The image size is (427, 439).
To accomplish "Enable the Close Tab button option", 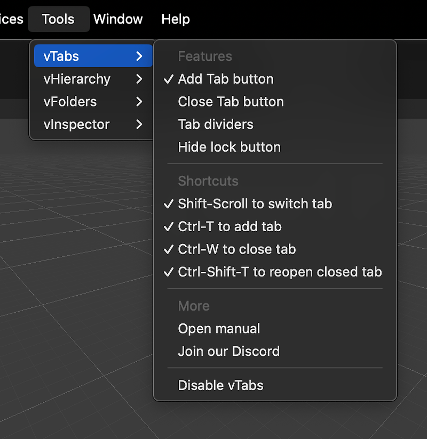I will pos(275,102).
